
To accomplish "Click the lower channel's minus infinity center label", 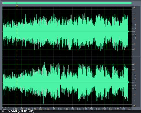I will pos(134,82).
